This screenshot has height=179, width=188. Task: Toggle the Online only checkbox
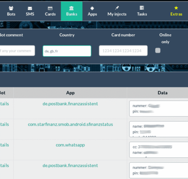pyautogui.click(x=158, y=51)
